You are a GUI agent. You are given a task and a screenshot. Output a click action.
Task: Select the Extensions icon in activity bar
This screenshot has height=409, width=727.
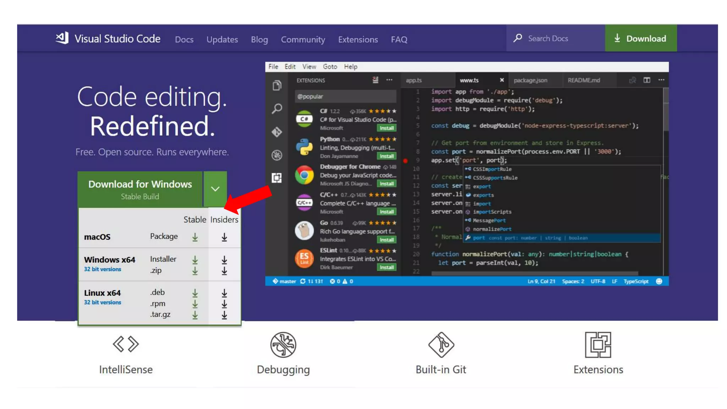277,178
